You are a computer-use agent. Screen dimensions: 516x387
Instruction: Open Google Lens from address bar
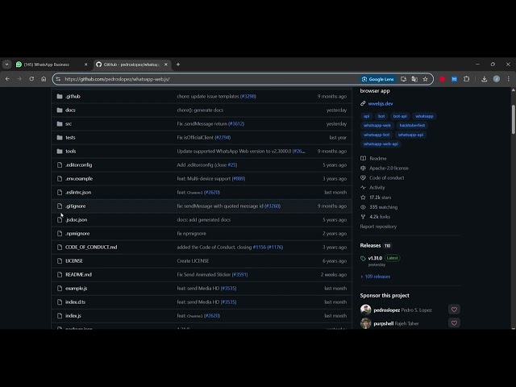pos(378,79)
